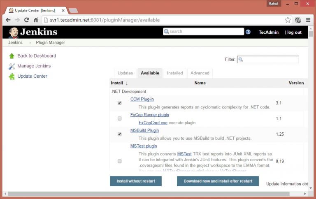Enable the FxCop Runner plugin checkbox
Viewport: 316px width, 199px height.
120,118
